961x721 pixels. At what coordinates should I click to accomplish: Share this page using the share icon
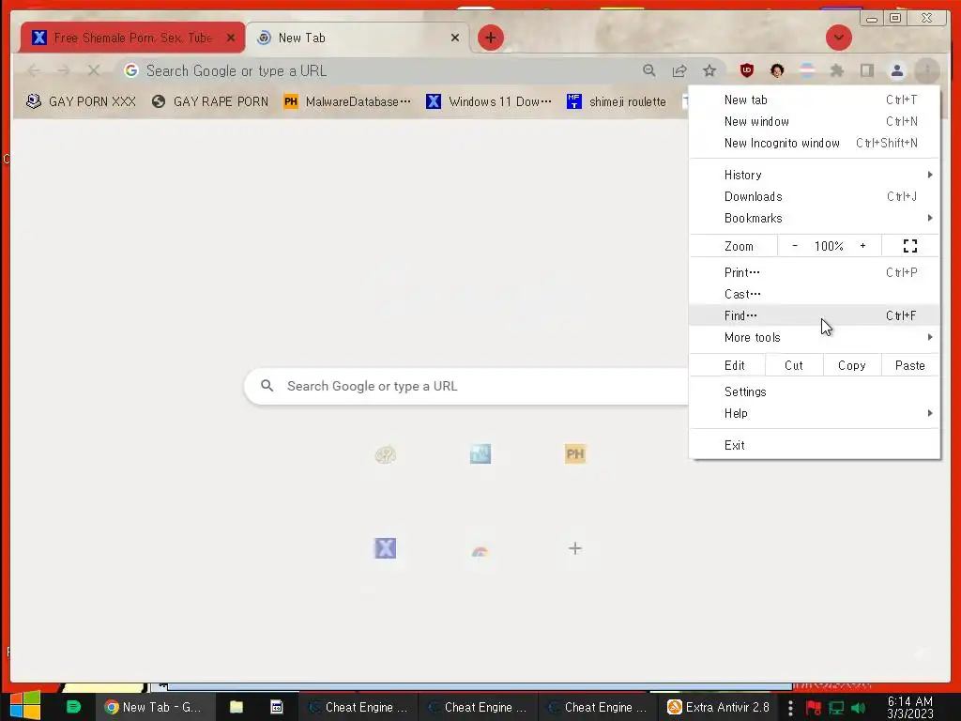(679, 70)
